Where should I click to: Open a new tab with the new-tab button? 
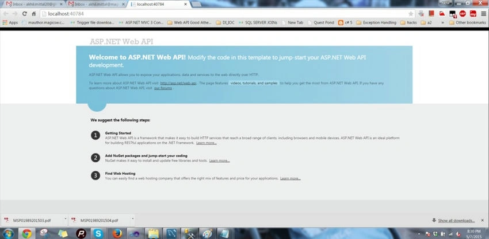[196, 5]
